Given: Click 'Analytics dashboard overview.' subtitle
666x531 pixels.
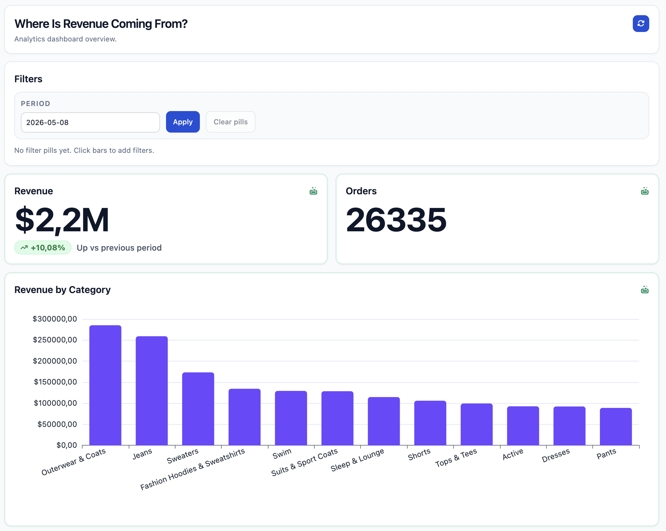Looking at the screenshot, I should pos(65,39).
